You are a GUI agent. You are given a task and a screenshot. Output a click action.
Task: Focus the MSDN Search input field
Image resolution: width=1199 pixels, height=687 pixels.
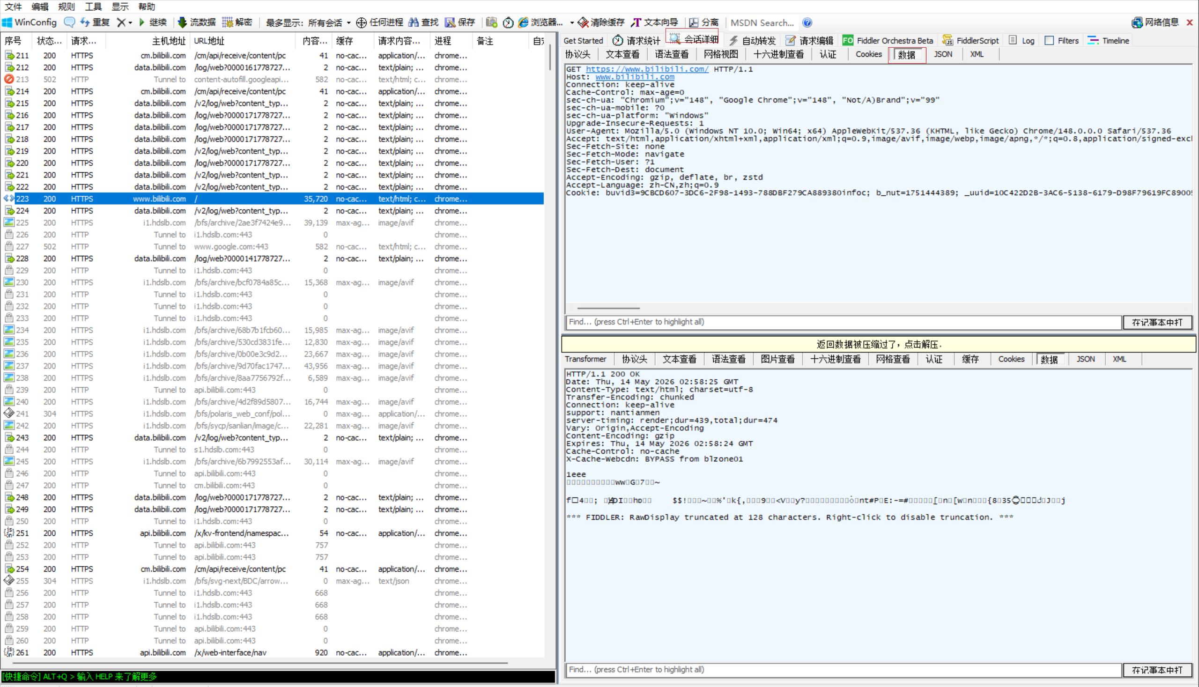762,22
